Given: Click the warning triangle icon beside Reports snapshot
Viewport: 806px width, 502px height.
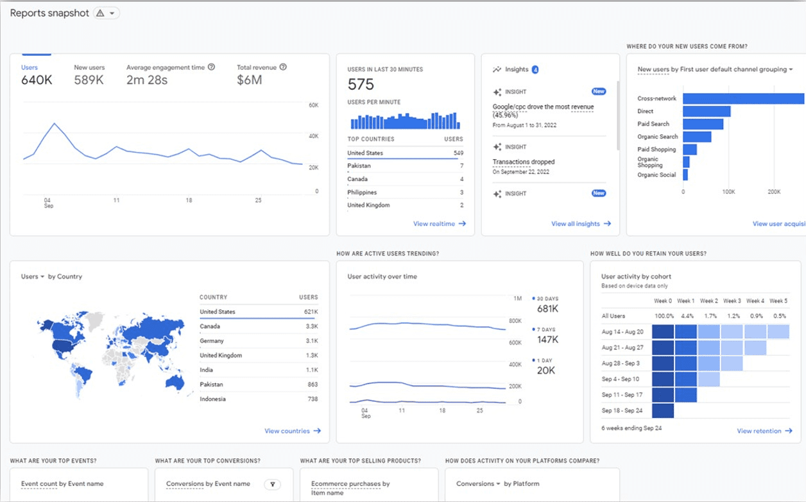Looking at the screenshot, I should (100, 13).
